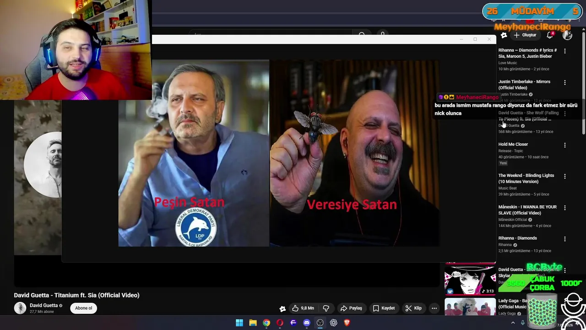Play Måneskin - I WANNA BE YOUR SLAVE
Viewport: 586px width, 330px height.
527,210
